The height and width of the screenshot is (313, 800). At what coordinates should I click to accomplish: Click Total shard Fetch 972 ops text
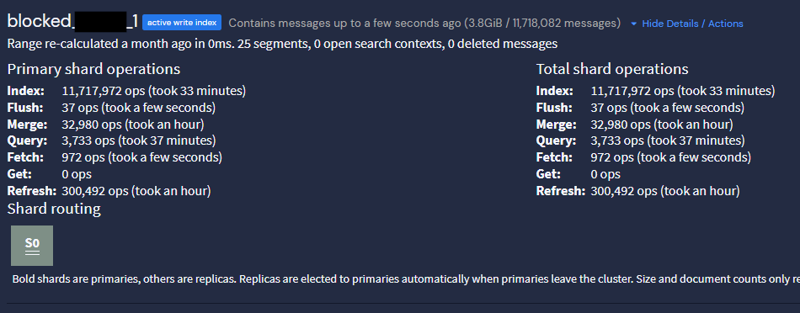pyautogui.click(x=670, y=157)
